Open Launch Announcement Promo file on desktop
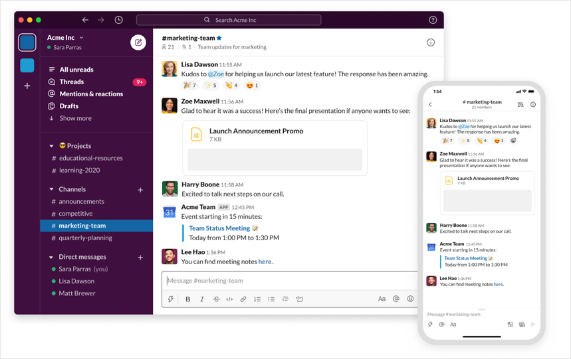This screenshot has width=571, height=359. click(x=275, y=148)
